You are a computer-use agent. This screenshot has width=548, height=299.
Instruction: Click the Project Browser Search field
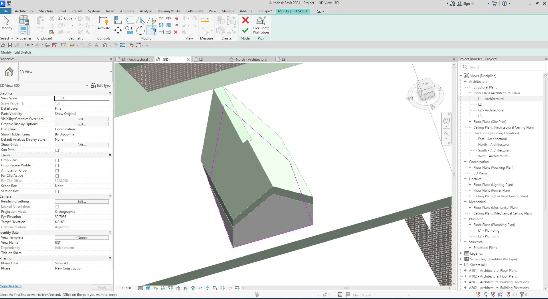coord(503,67)
